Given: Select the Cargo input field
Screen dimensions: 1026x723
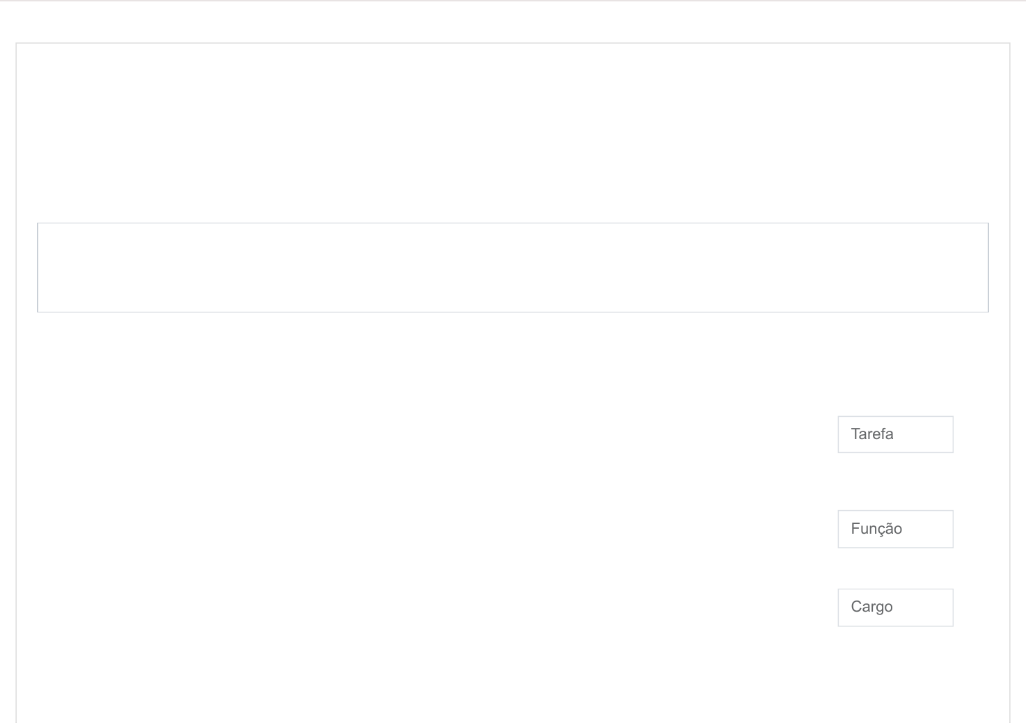Looking at the screenshot, I should [x=895, y=607].
